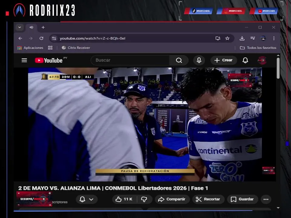
Task: Open a new tab with the plus button
Action: pos(43,28)
